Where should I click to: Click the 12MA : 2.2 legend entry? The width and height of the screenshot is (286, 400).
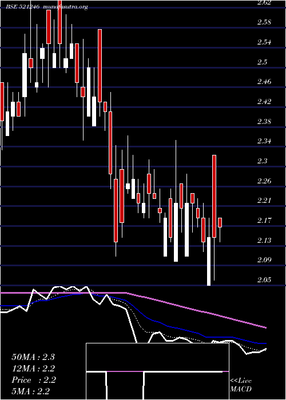pyautogui.click(x=33, y=369)
